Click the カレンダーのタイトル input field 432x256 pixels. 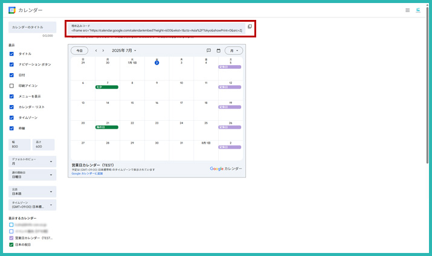(32, 28)
